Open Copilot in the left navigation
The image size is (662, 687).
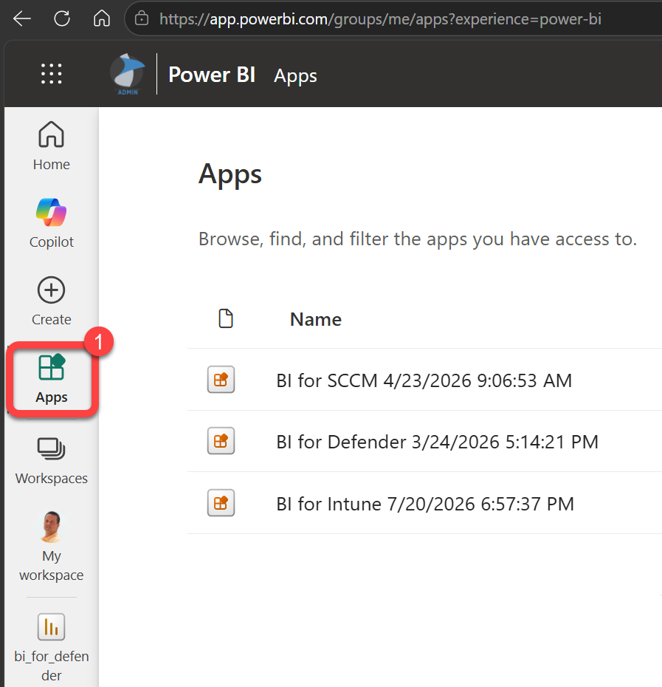[x=51, y=223]
